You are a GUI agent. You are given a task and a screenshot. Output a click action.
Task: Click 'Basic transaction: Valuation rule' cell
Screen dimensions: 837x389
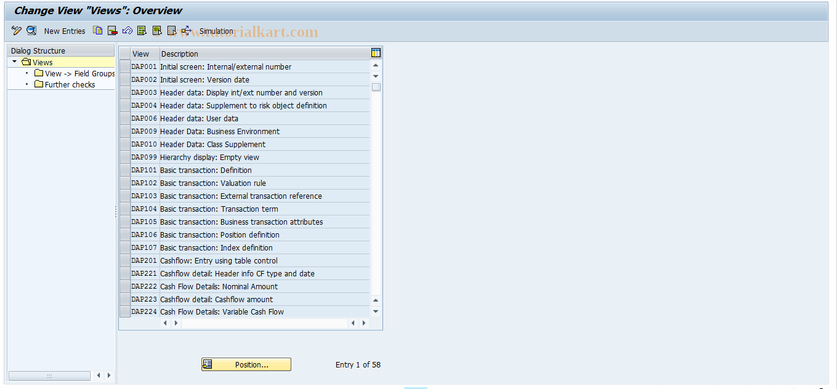pyautogui.click(x=265, y=183)
